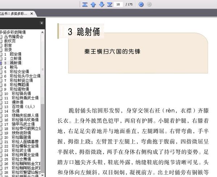Open bookmark 7 彩绘射姿立俑
Screen dimensions: 217x177
18,81
